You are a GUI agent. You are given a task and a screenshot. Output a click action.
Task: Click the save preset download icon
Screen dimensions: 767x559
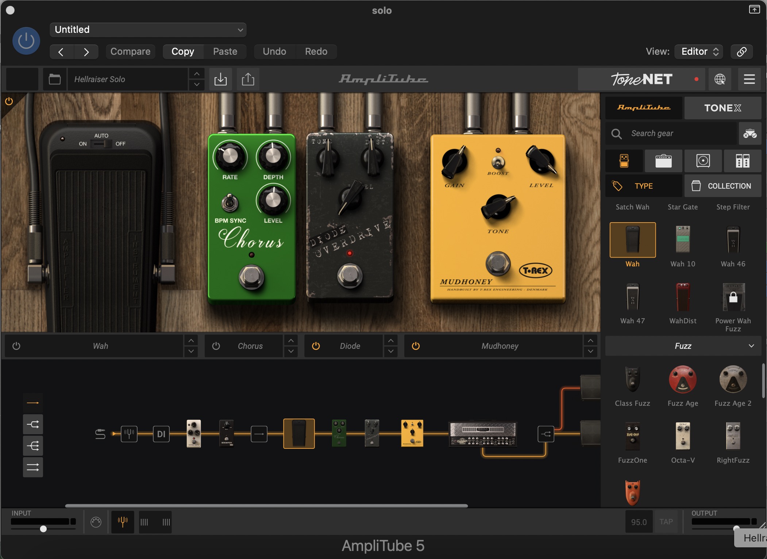point(220,79)
